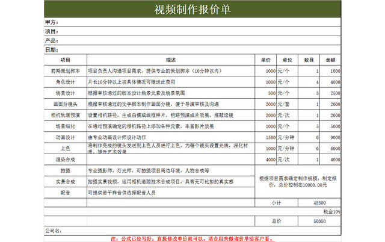Select unit price 1500 in 动画设计 row

pos(266,137)
